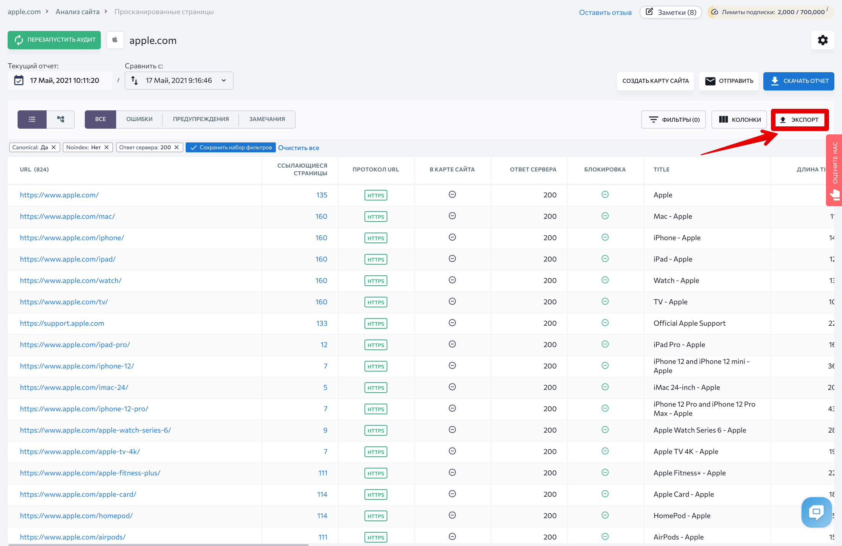Click the HTTPS badge in apple.com/tv/ row

pyautogui.click(x=376, y=302)
